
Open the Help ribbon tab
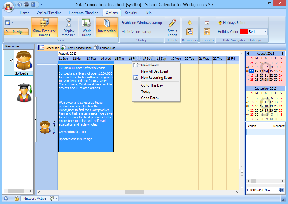pos(148,13)
